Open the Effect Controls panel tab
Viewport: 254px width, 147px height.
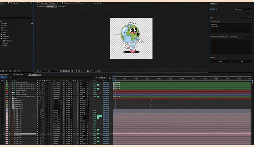(18, 3)
